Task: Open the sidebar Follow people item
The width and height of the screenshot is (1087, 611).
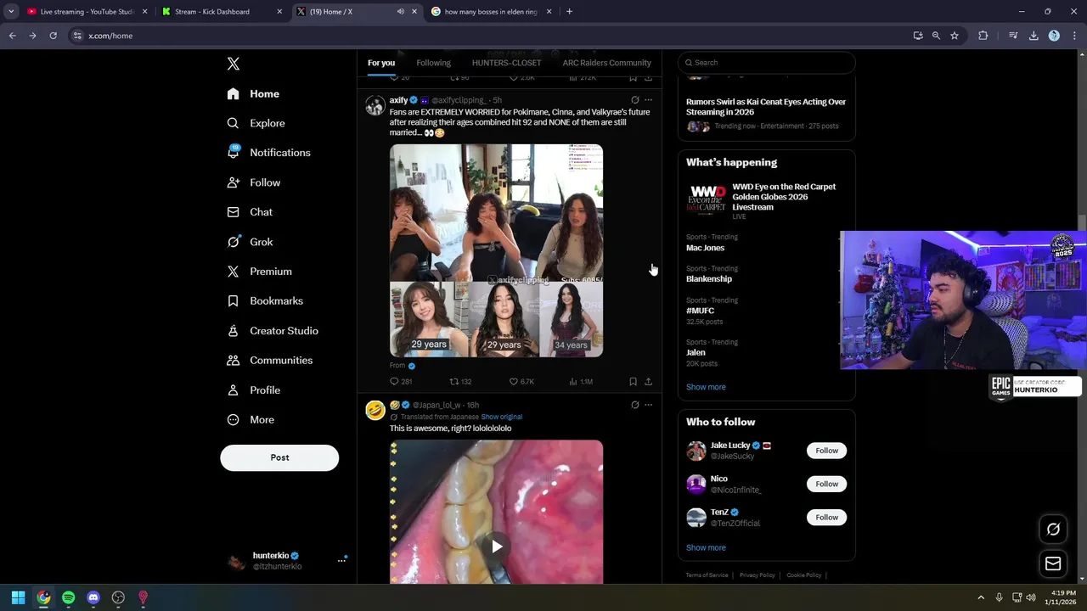Action: 253,182
